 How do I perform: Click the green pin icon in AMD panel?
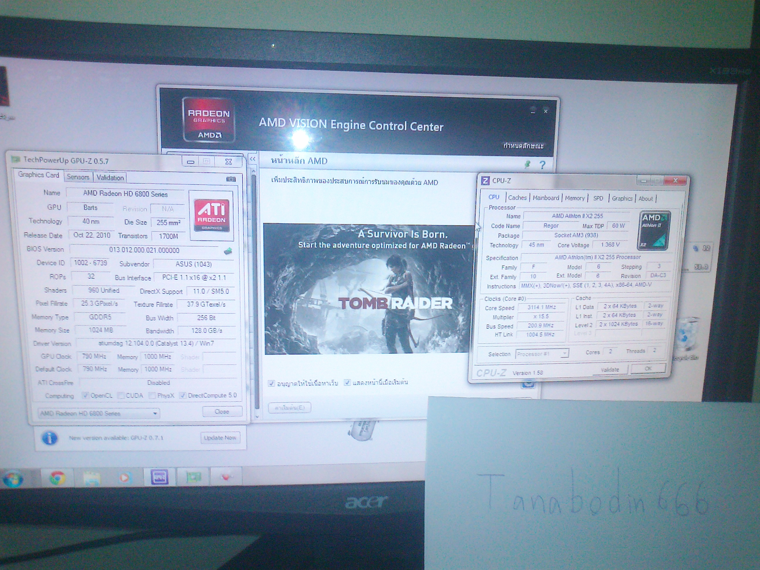tap(527, 164)
